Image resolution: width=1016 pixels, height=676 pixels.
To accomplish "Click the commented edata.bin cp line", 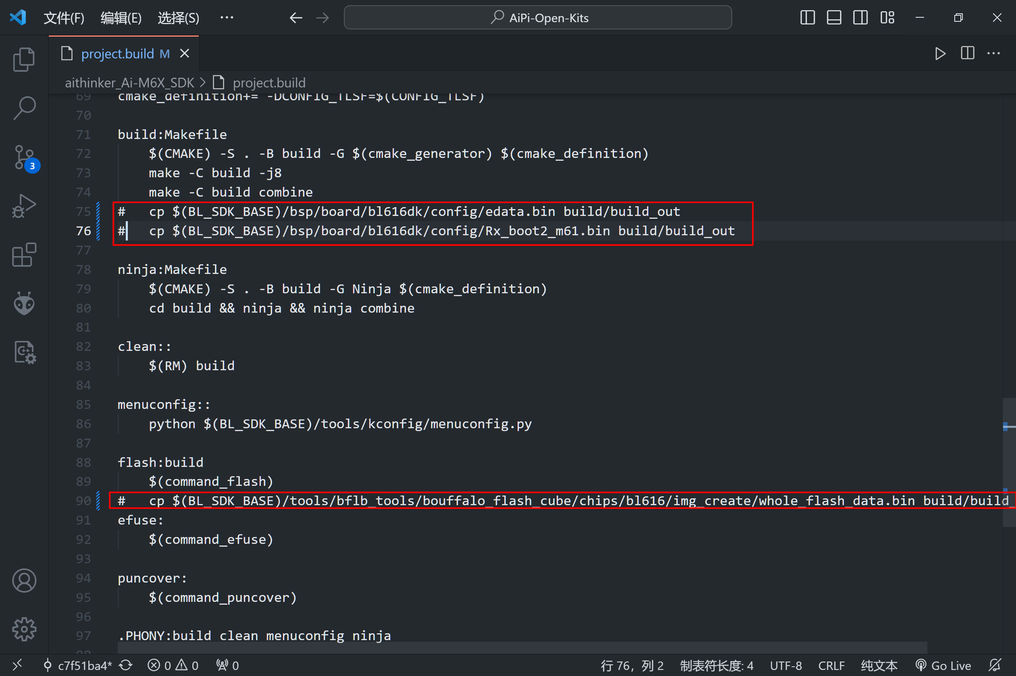I will click(399, 212).
